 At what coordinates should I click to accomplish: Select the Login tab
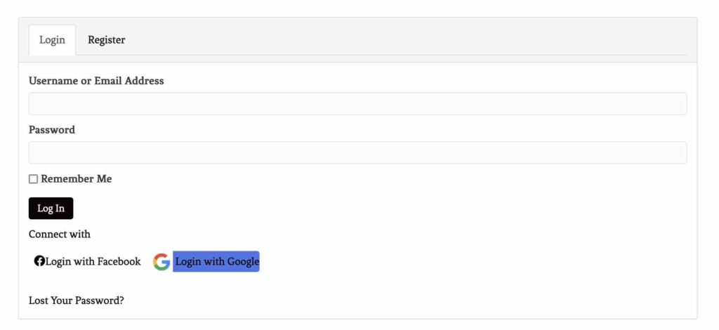pos(52,40)
